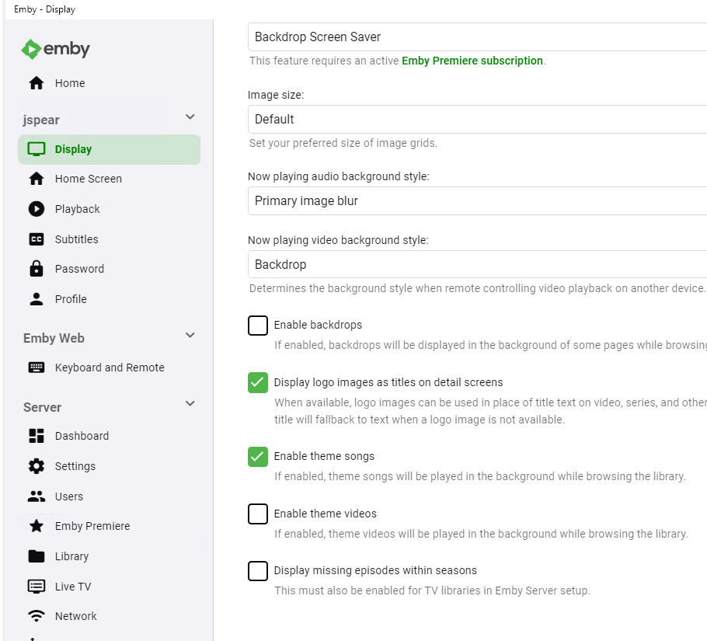Open the Image size dropdown

[x=477, y=120]
